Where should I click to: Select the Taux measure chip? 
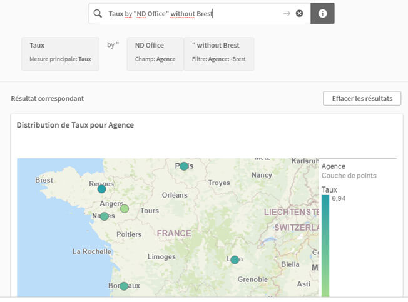pos(60,54)
